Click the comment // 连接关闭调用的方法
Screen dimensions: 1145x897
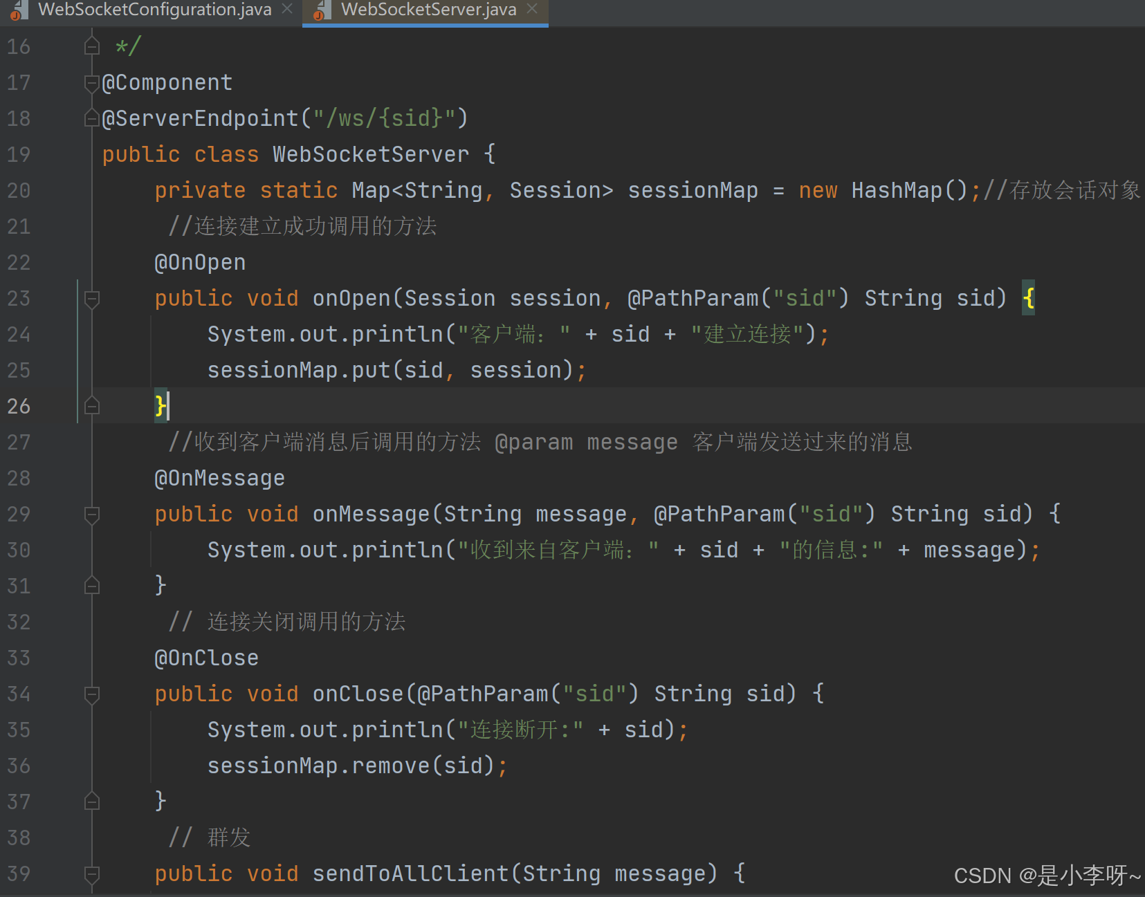(287, 622)
